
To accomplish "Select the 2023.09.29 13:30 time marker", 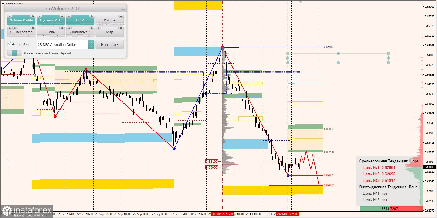I will [x=223, y=214].
